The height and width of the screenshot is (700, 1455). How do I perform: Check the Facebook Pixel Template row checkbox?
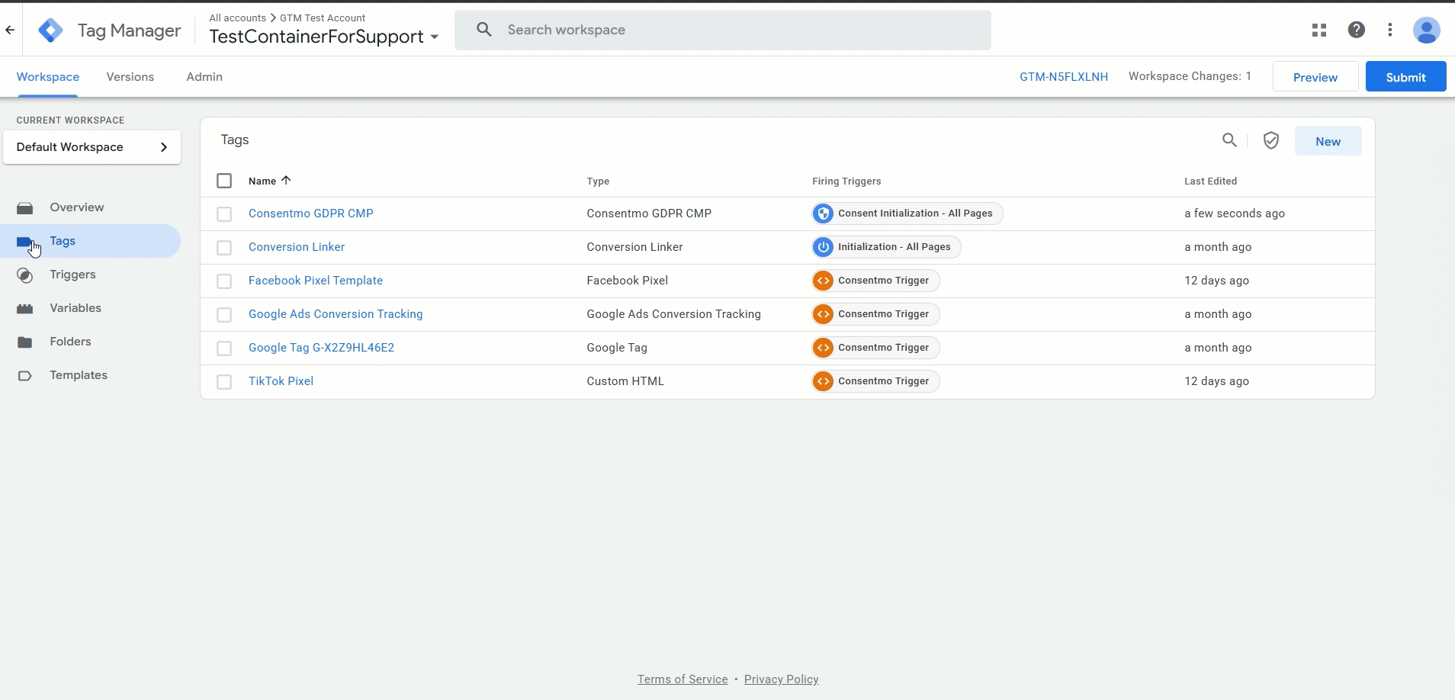[x=224, y=281]
